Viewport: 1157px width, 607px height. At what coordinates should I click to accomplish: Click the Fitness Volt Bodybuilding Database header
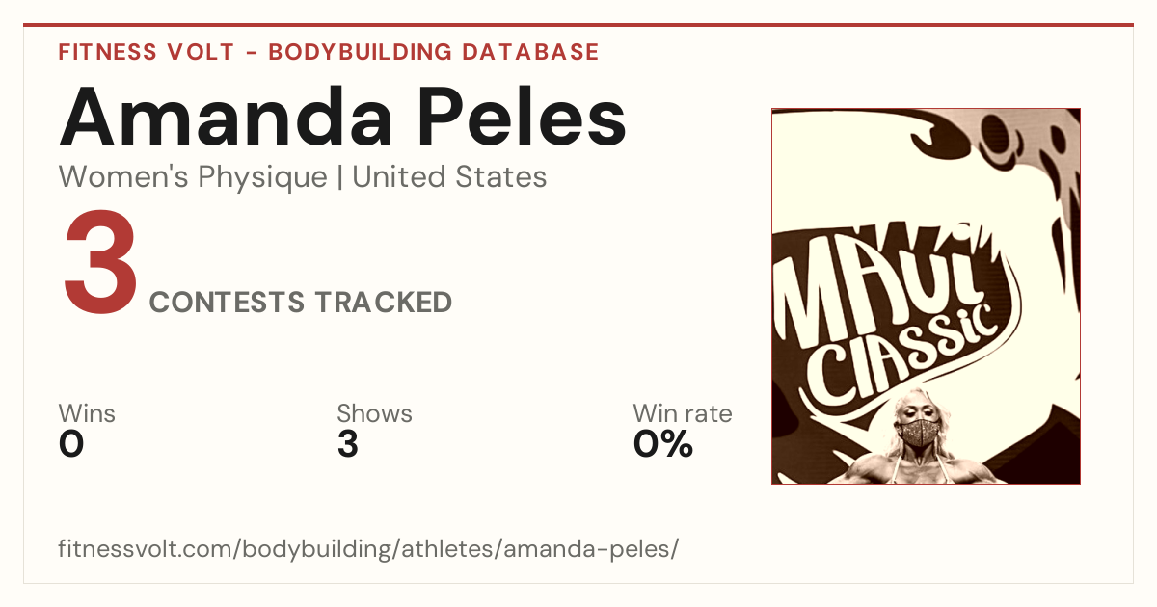(x=329, y=52)
